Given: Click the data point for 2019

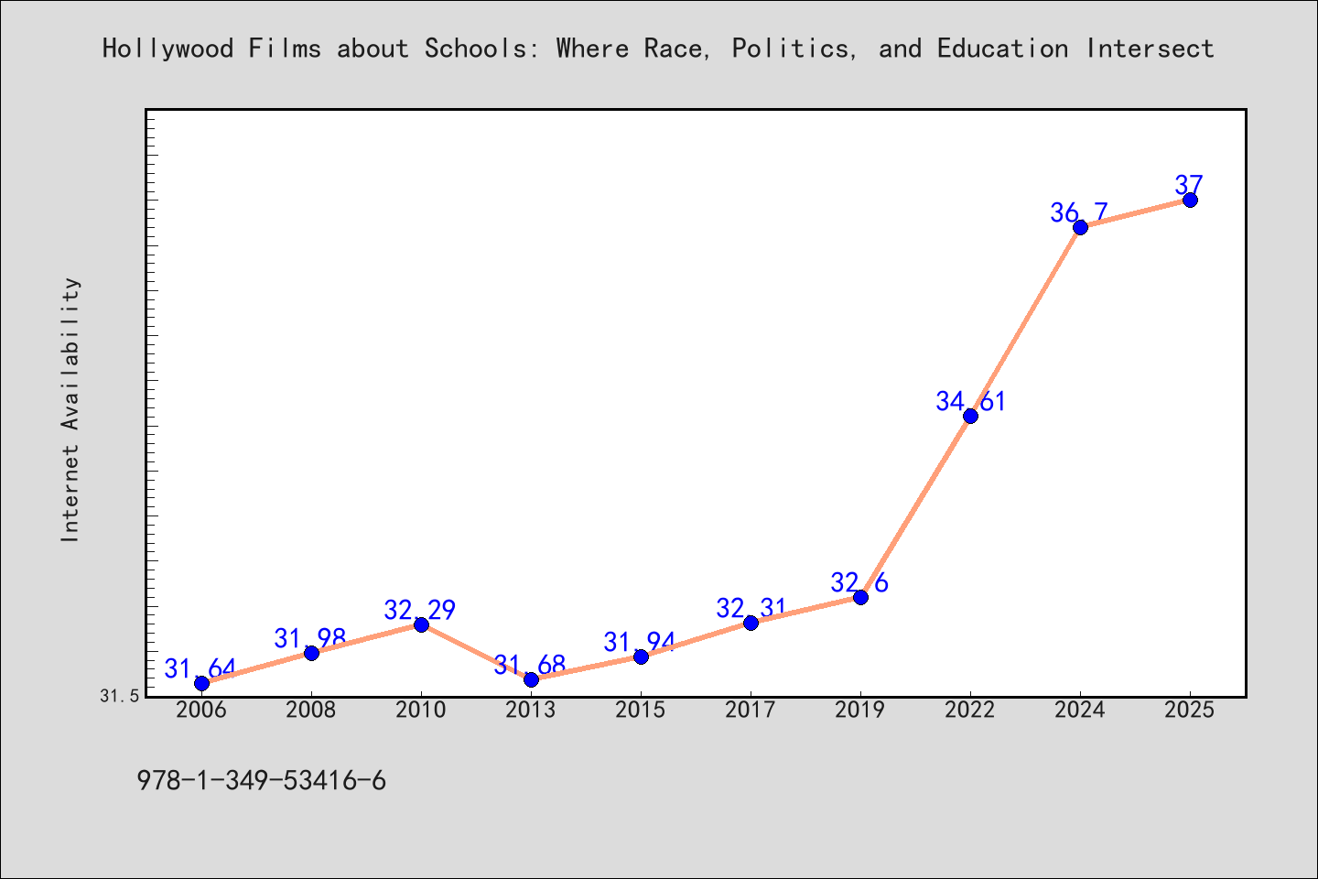Looking at the screenshot, I should coord(860,597).
